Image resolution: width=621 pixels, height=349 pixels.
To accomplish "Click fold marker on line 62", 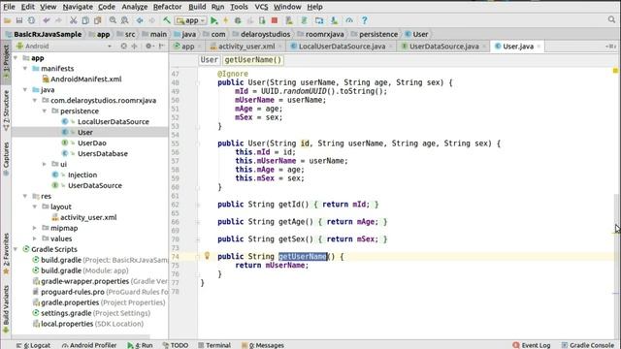I will [x=198, y=205].
